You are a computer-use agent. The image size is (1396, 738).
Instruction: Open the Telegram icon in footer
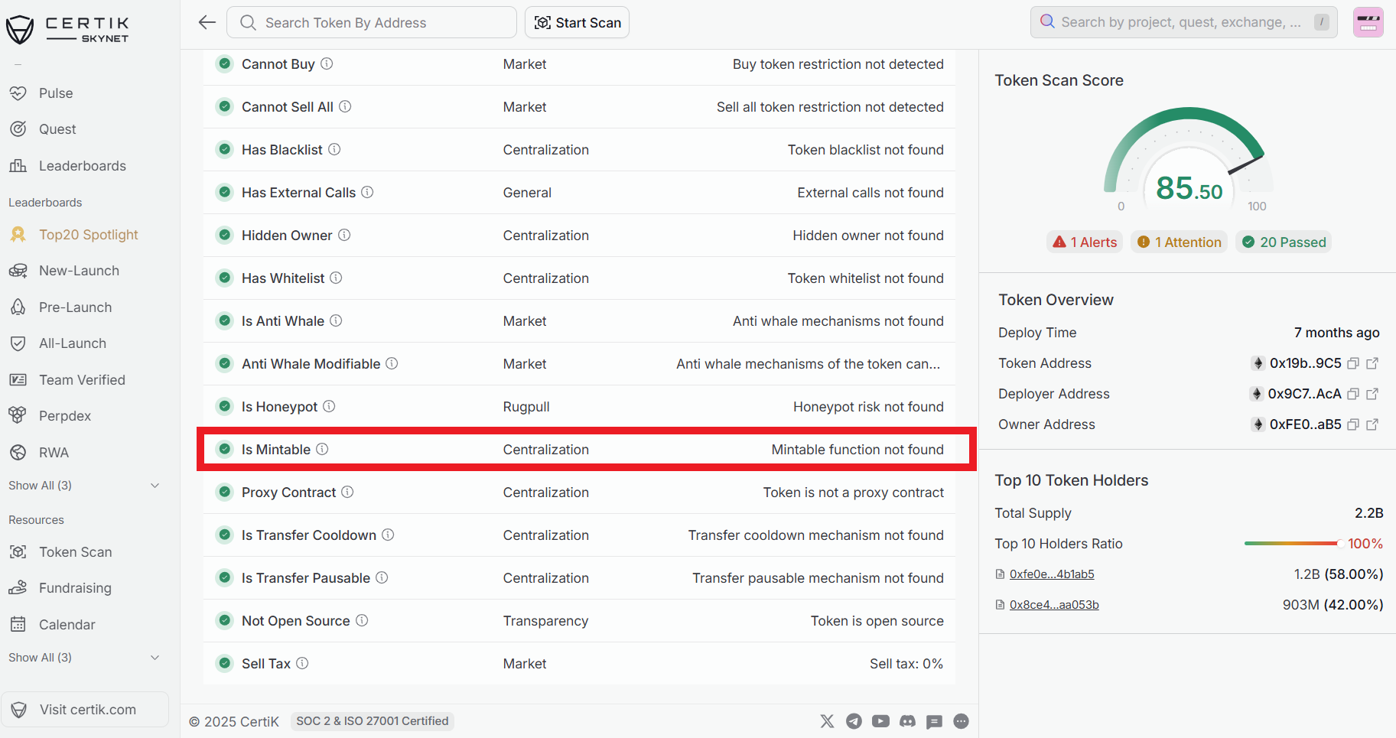(854, 721)
